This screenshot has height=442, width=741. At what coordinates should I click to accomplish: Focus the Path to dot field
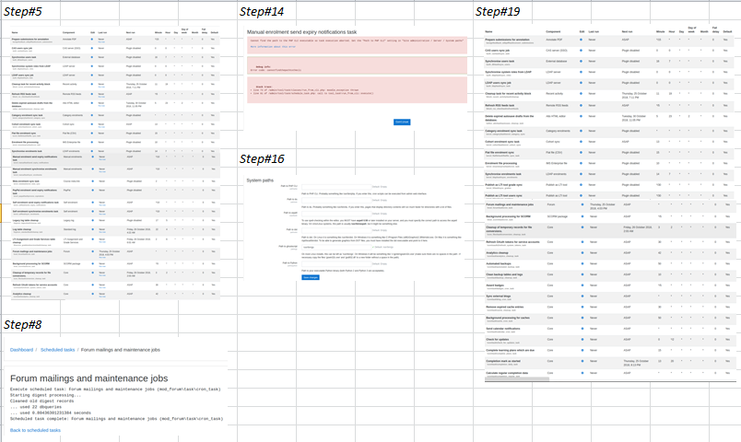tap(336, 230)
